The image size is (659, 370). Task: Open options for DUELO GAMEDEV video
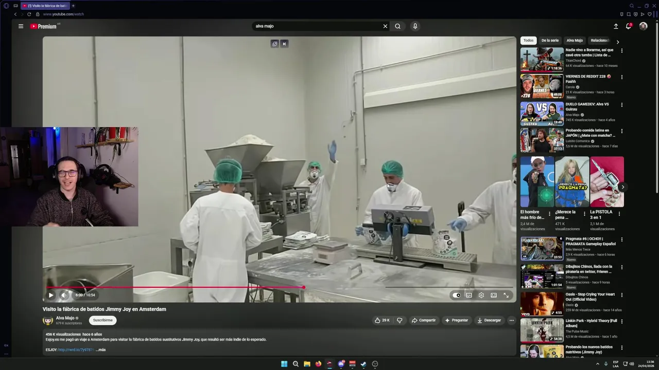621,105
